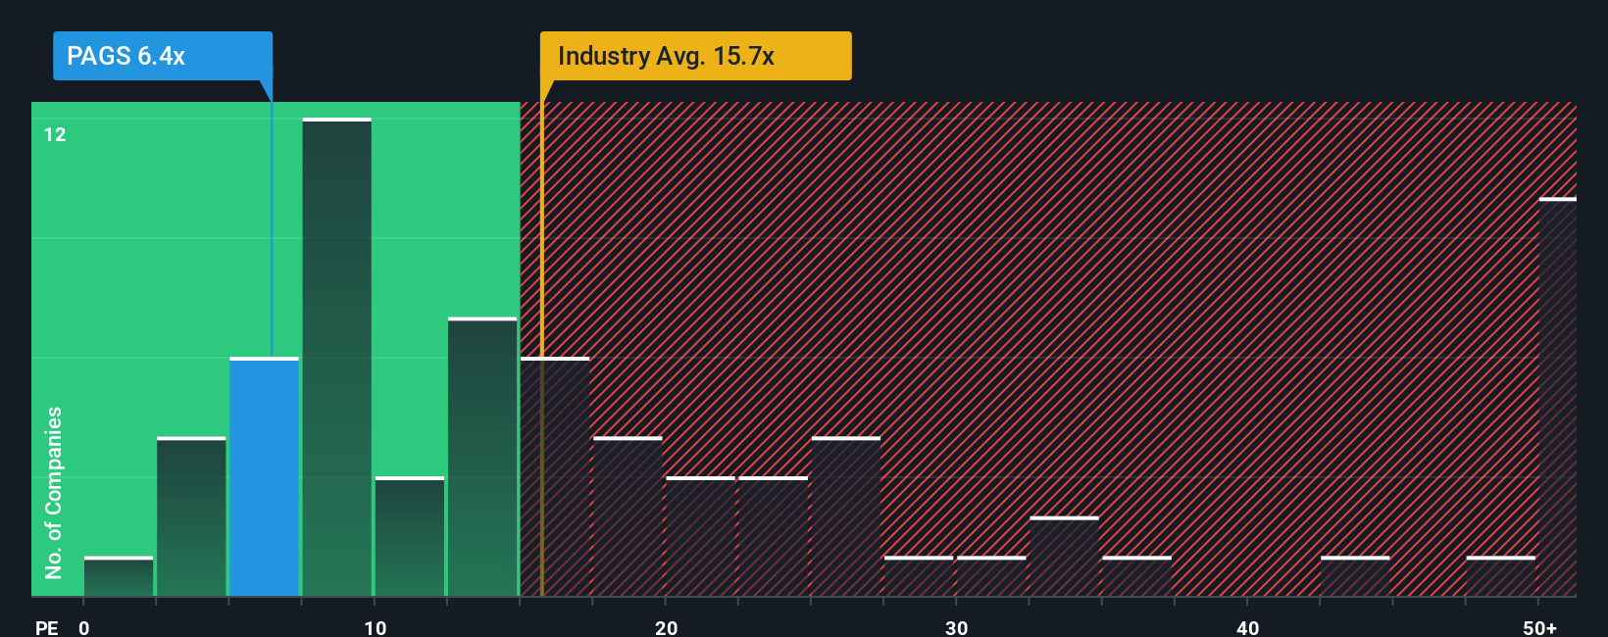Click the tallest bar with 12 companies
Image resolution: width=1608 pixels, height=637 pixels.
[x=337, y=357]
